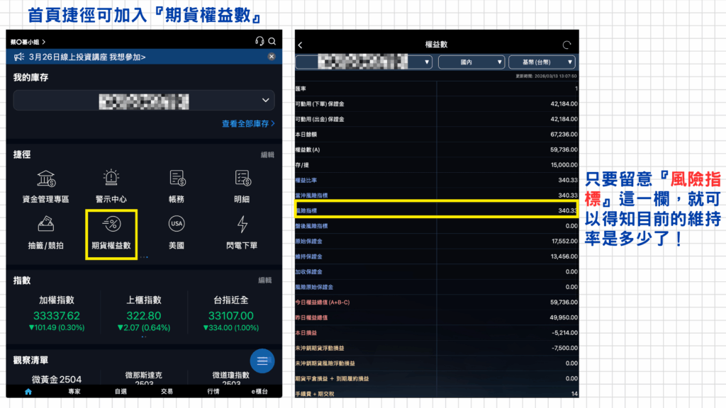Viewport: 726px width, 408px height.
Task: Tap the blue floating menu button
Action: pyautogui.click(x=262, y=361)
